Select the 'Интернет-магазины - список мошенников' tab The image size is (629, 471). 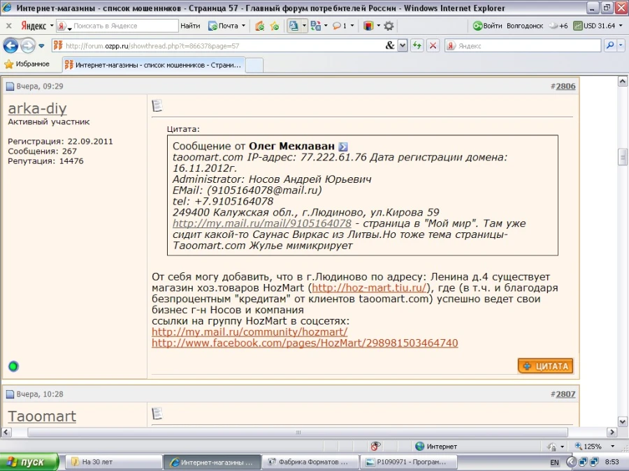(x=153, y=65)
